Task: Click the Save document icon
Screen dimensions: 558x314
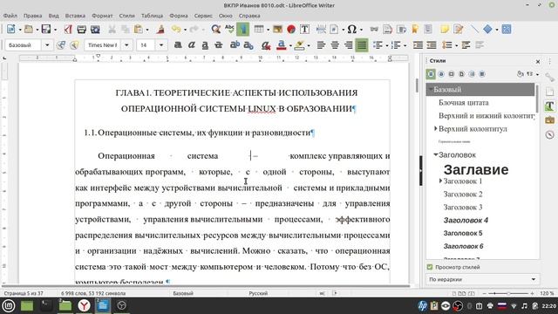Action: click(x=46, y=29)
